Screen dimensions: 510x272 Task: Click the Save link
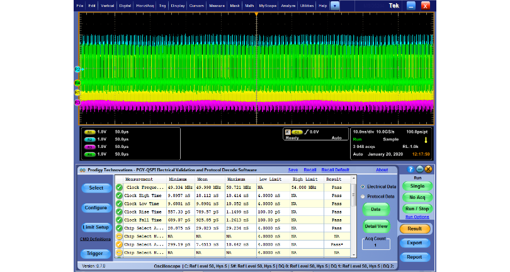(293, 170)
